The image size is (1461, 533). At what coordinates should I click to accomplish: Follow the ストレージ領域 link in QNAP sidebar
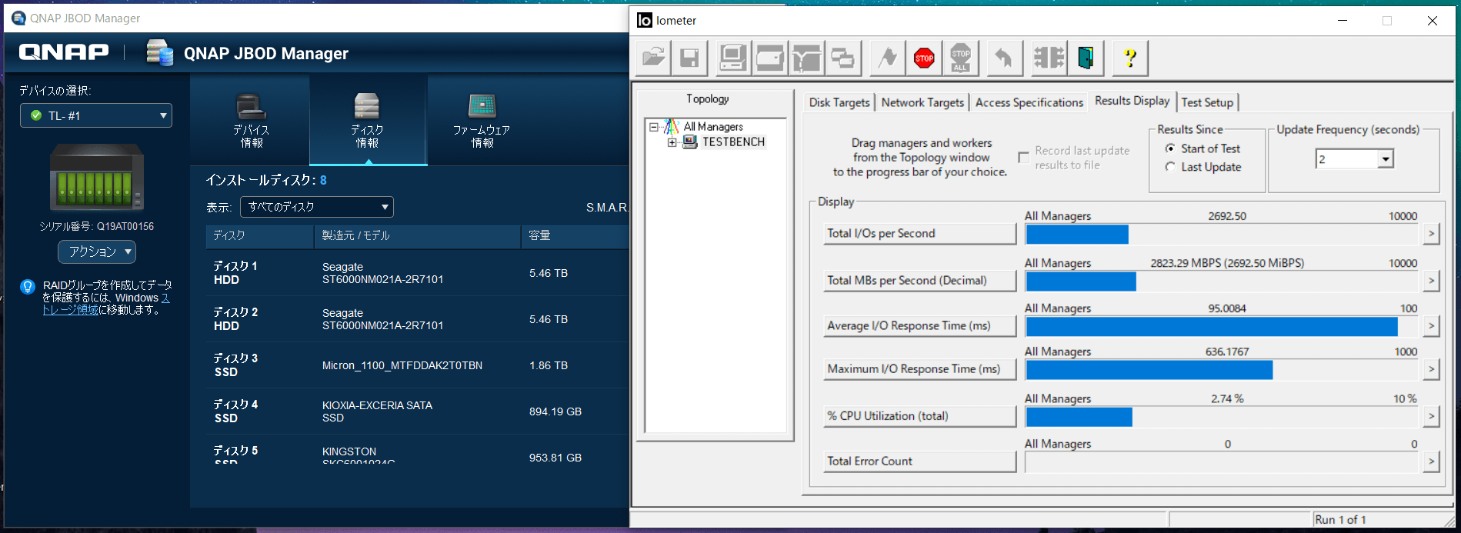71,310
